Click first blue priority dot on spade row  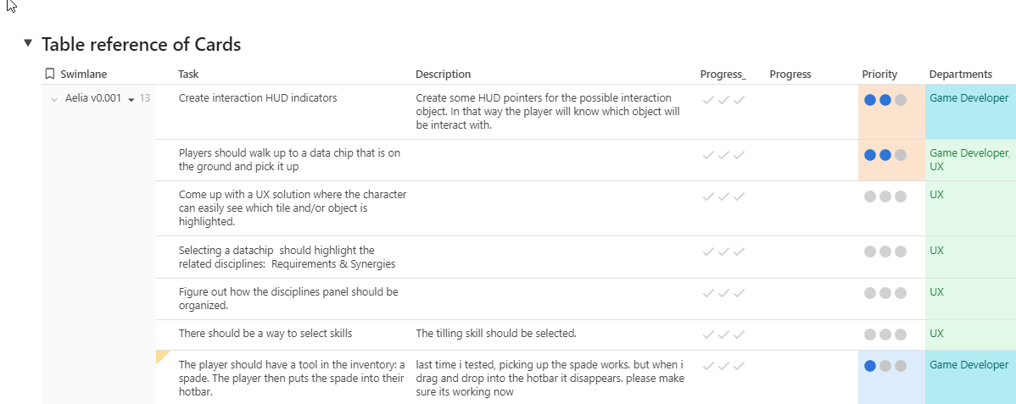coord(870,367)
